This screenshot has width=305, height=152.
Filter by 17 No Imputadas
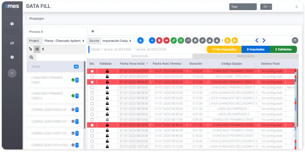pyautogui.click(x=224, y=50)
